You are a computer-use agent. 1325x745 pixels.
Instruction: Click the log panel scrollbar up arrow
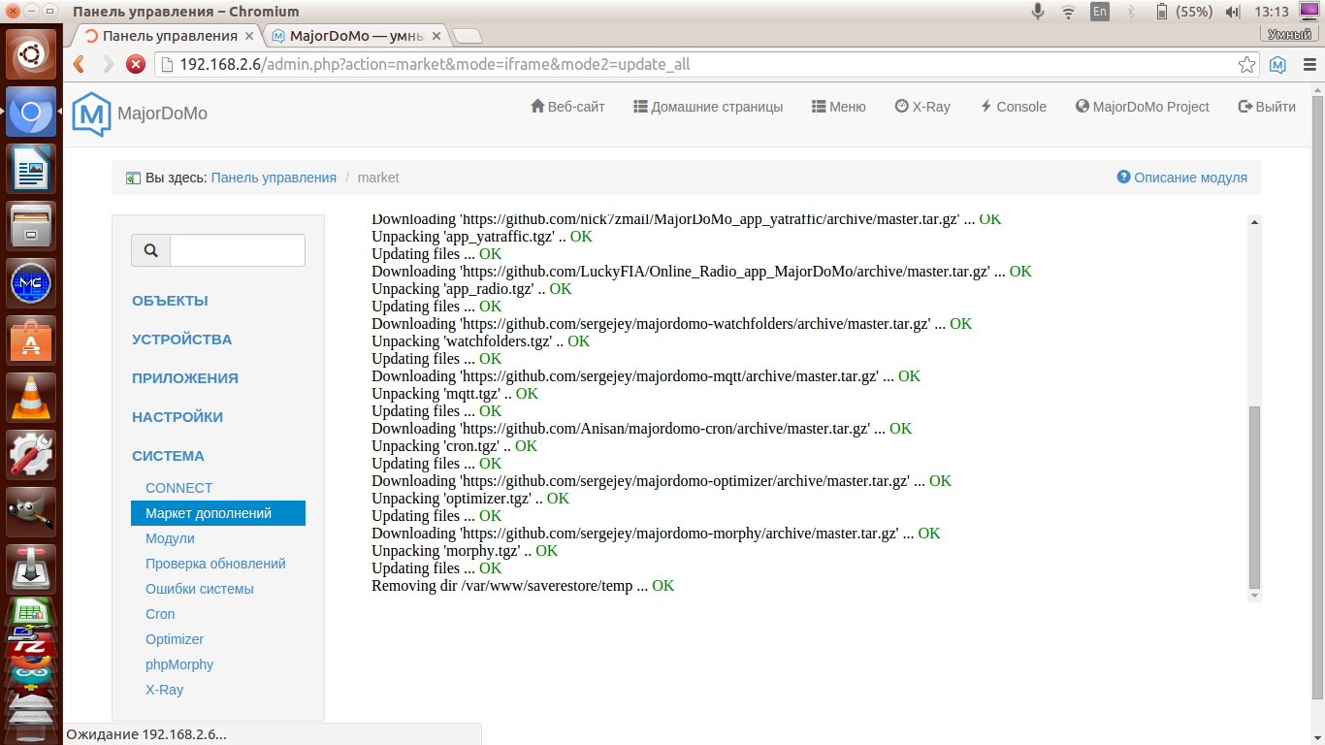[x=1254, y=222]
